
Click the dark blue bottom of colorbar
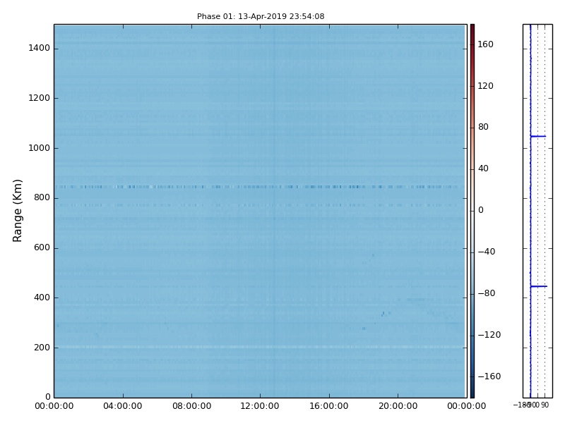click(472, 393)
